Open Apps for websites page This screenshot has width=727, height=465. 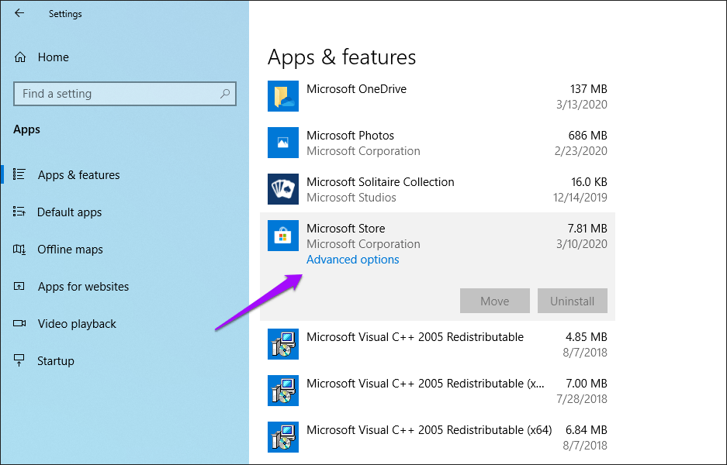click(83, 287)
